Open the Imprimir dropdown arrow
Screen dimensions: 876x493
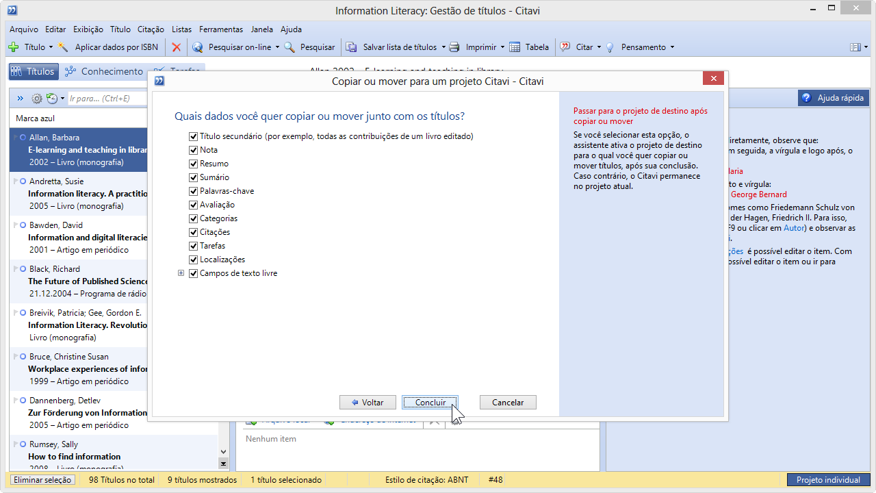pyautogui.click(x=502, y=47)
